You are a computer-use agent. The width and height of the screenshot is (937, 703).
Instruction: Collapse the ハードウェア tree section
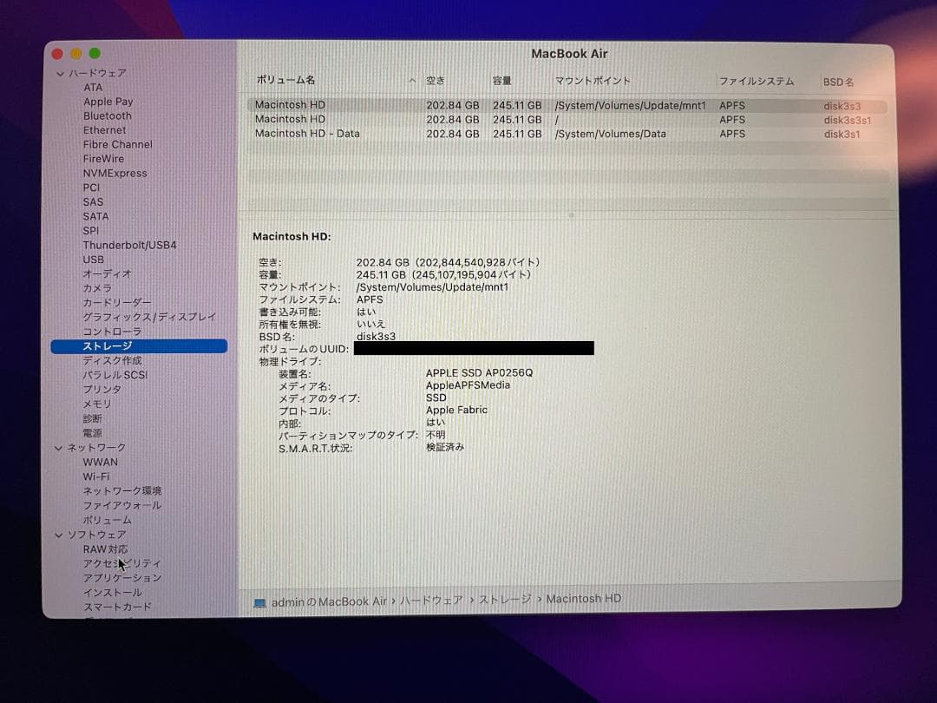pos(58,73)
